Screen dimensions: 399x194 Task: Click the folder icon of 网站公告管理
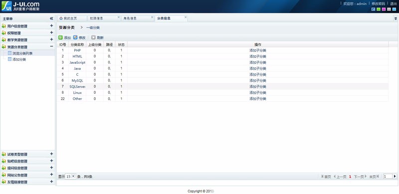click(3, 175)
